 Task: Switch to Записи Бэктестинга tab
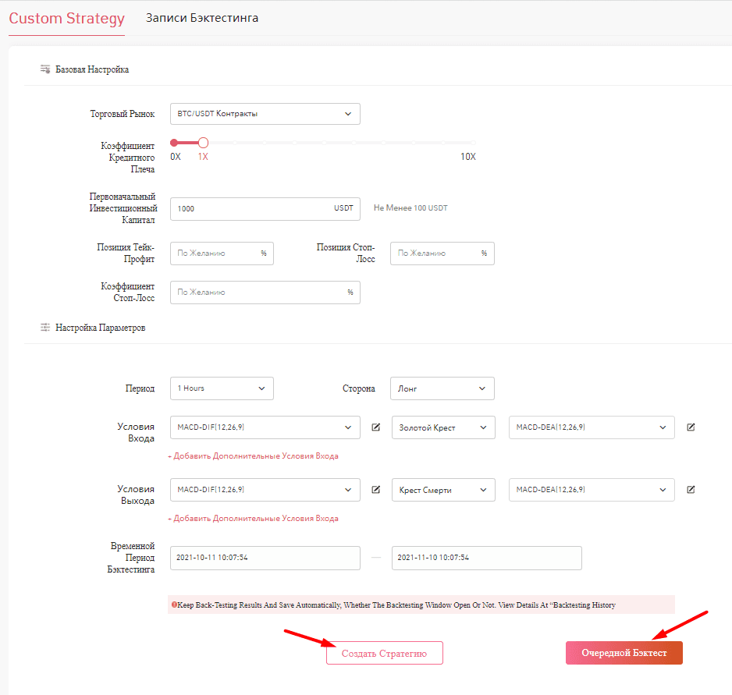coord(201,18)
